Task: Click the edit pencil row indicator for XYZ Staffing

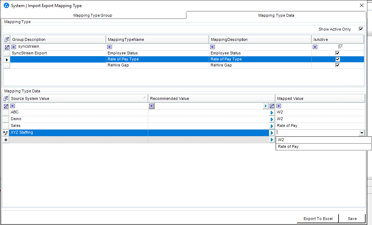Action: (6, 133)
